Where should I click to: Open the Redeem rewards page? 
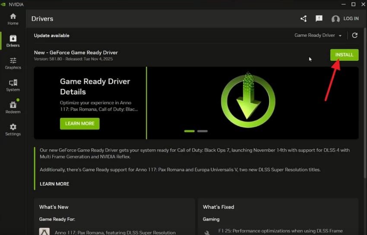click(13, 108)
